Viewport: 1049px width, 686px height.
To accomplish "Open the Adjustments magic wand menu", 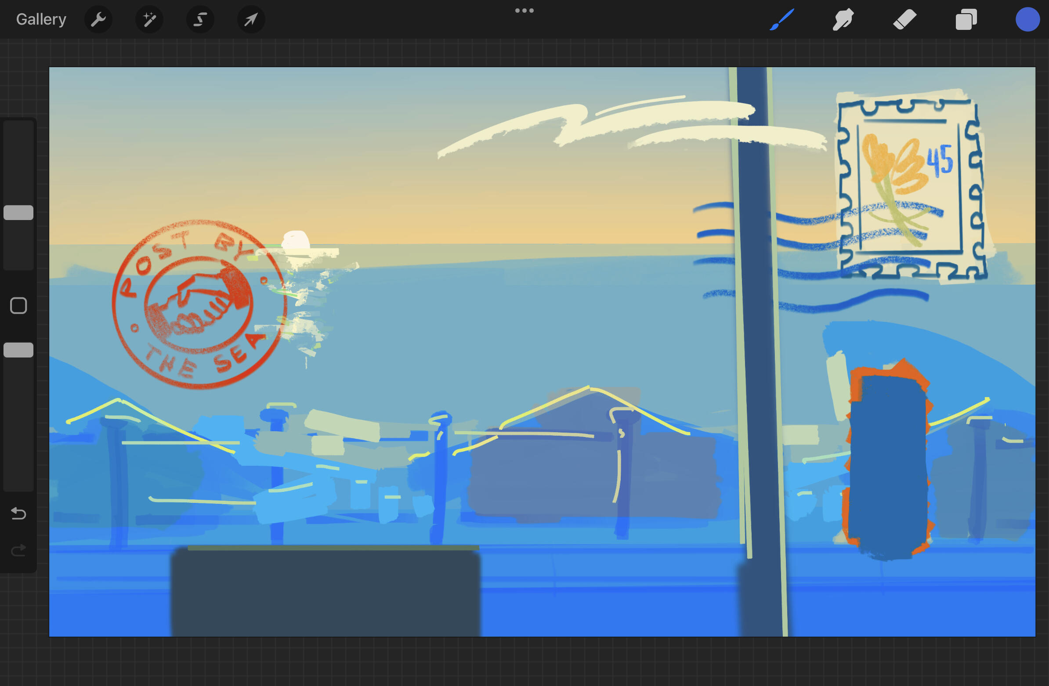I will (x=149, y=19).
